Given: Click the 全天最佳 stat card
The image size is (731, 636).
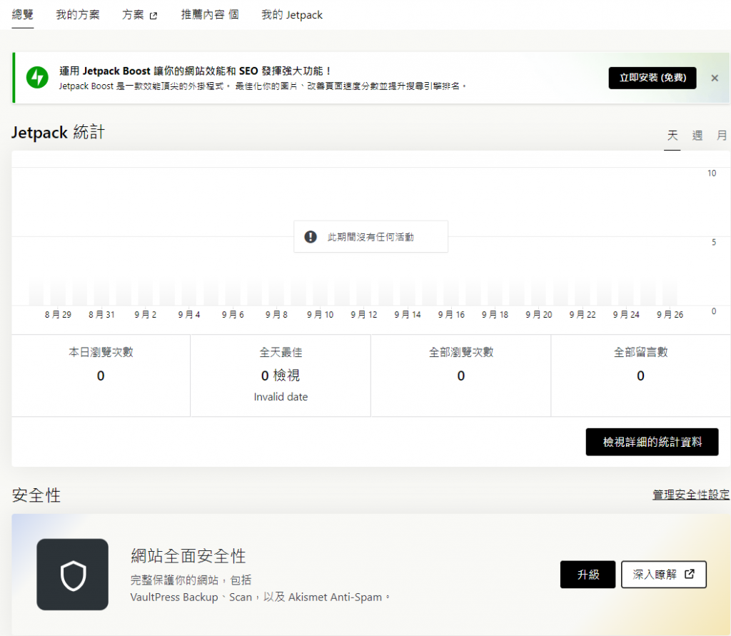Looking at the screenshot, I should (281, 375).
